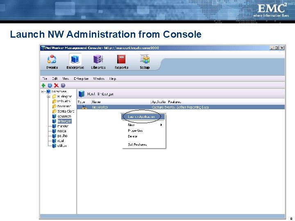Screen dimensions: 295x221
Task: Click the Enterprise root node icon
Action: pos(48,92)
